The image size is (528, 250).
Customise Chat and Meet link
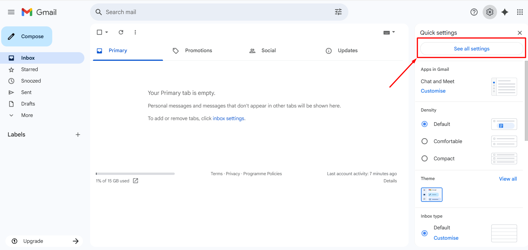coord(433,91)
